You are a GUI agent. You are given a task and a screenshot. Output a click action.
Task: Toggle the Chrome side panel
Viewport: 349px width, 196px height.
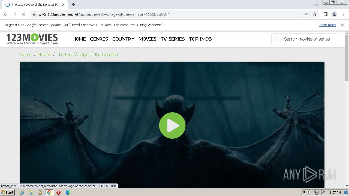325,14
